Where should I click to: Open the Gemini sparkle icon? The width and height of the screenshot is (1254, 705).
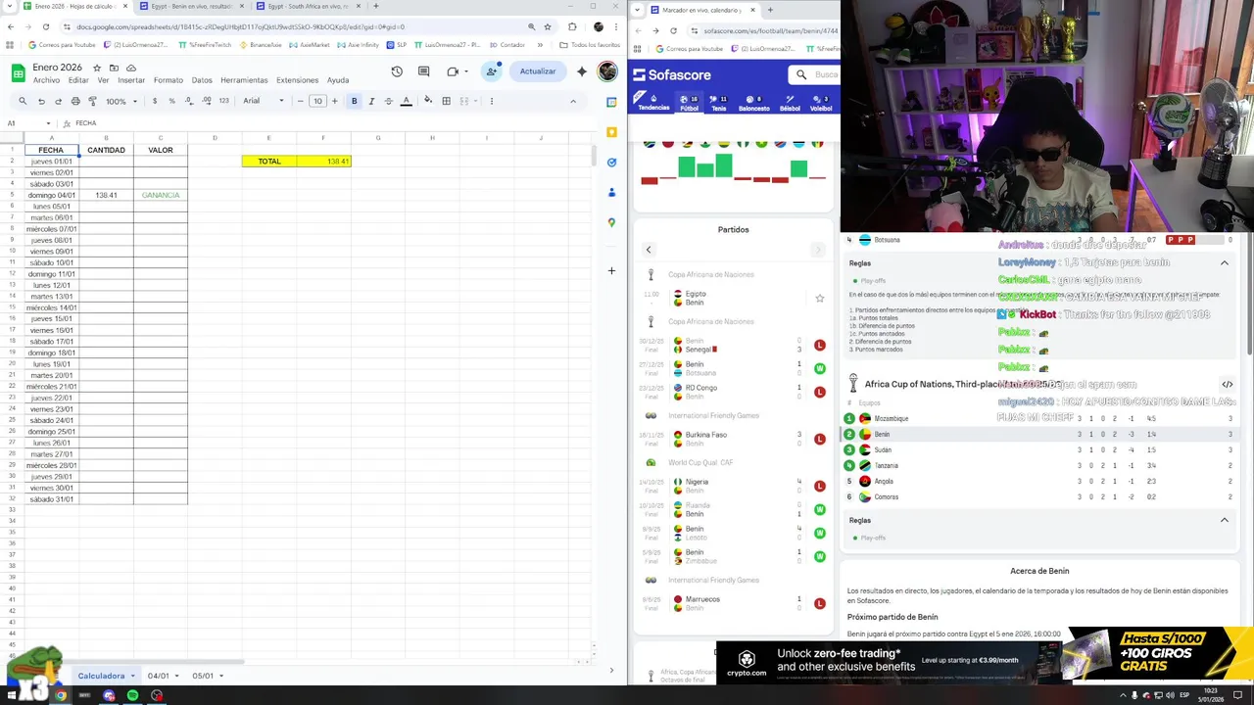(x=582, y=71)
